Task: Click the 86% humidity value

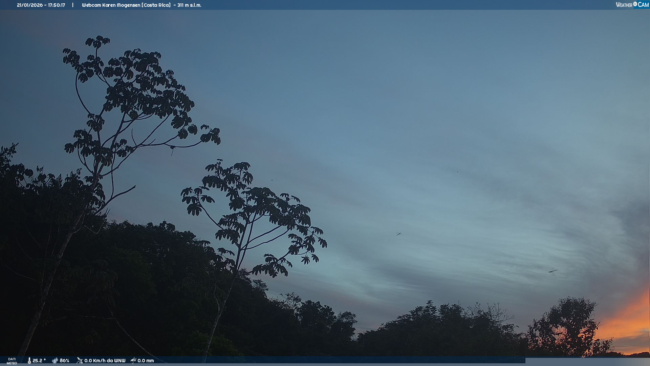Action: pyautogui.click(x=64, y=361)
